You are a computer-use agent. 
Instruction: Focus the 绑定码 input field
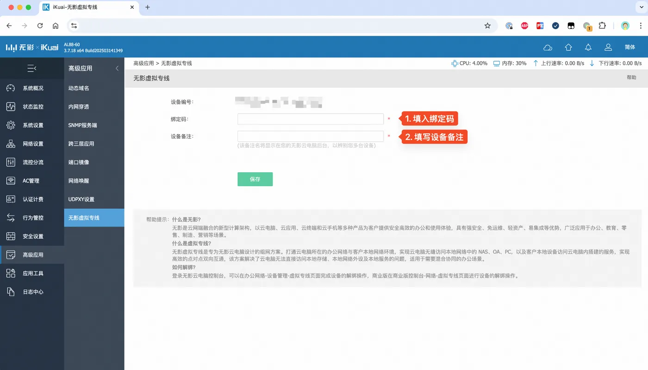click(311, 119)
